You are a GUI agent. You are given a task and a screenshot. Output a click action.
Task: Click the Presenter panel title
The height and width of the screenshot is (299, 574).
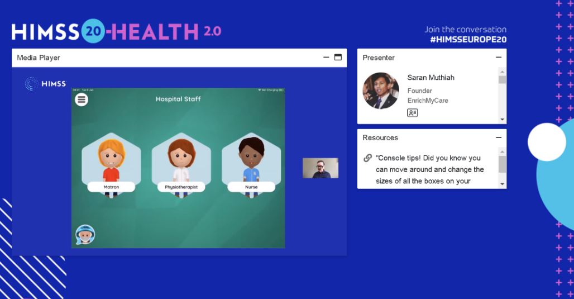(379, 58)
